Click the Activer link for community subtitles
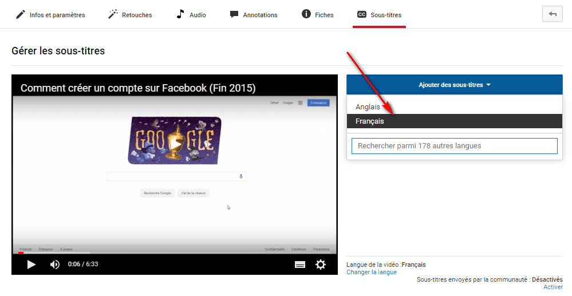 (553, 287)
